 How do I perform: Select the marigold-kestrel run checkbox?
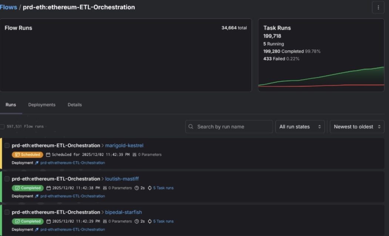coord(7,145)
